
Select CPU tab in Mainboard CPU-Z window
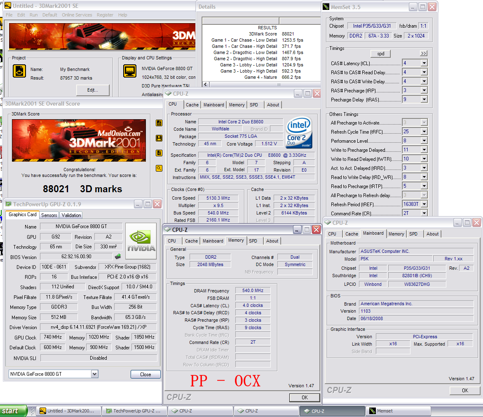[x=332, y=234]
